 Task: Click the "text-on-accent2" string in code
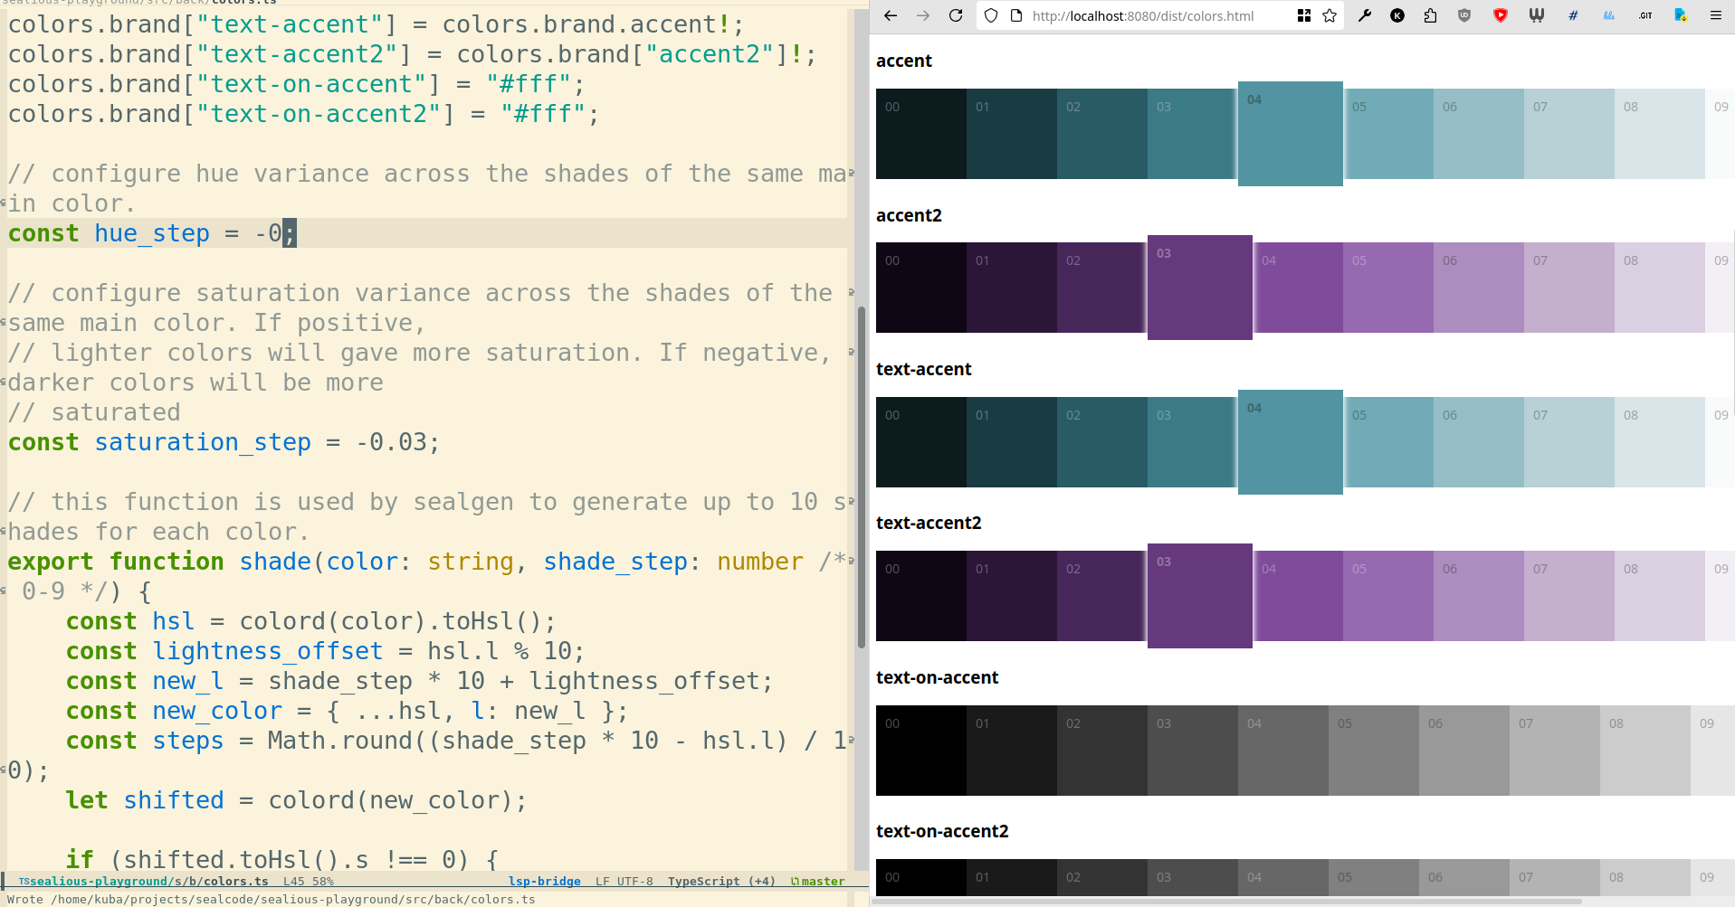pyautogui.click(x=319, y=114)
